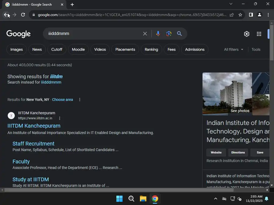
Task: Close the iiidddmmm Google Search tab
Action: 62,5
